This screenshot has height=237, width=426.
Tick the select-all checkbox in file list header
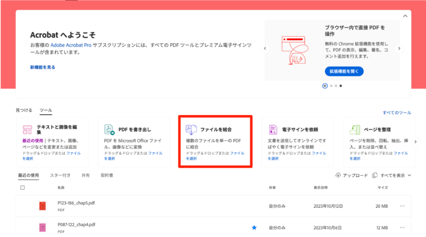(23, 188)
